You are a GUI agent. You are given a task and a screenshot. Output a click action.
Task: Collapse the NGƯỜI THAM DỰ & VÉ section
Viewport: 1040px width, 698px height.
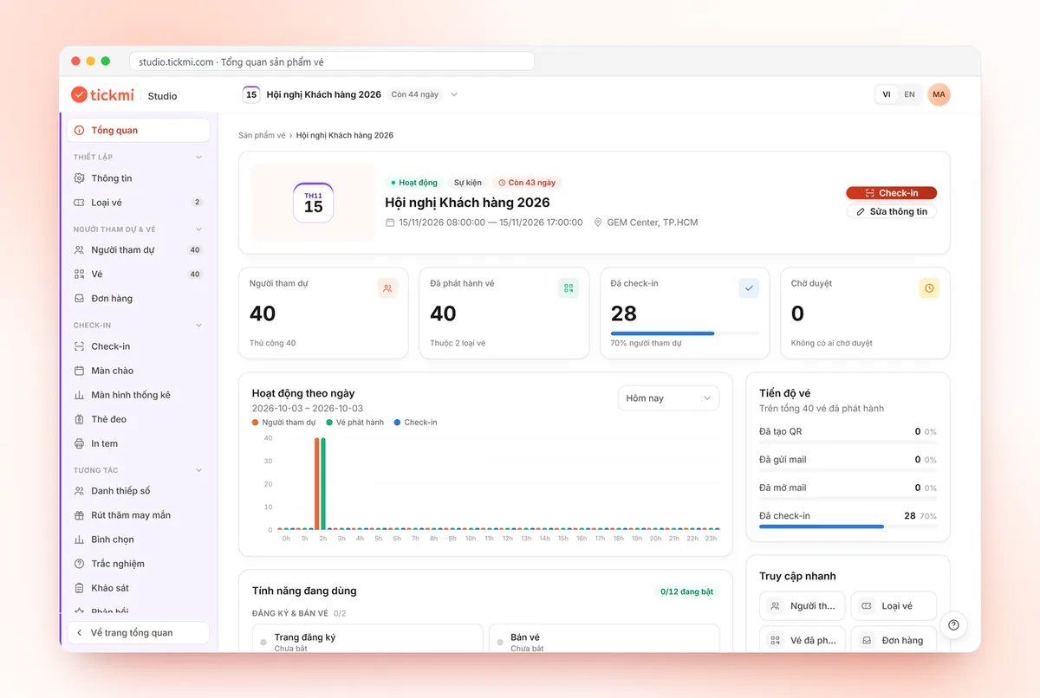click(198, 229)
